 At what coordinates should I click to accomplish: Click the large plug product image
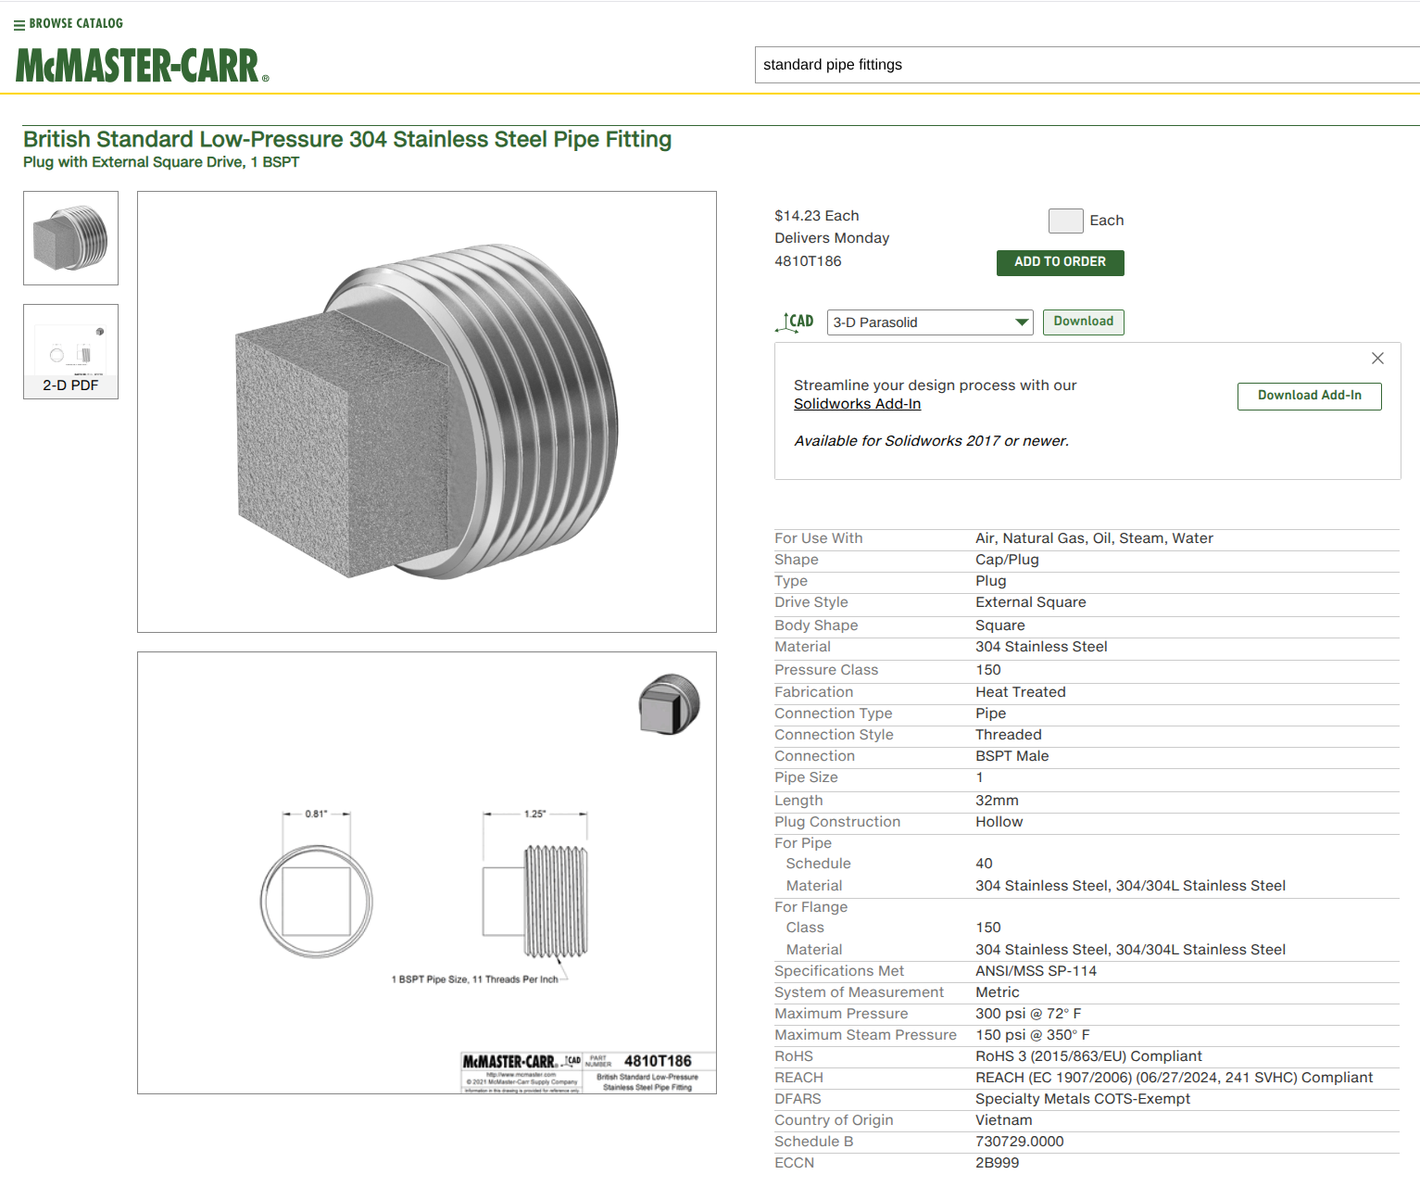[x=427, y=411]
